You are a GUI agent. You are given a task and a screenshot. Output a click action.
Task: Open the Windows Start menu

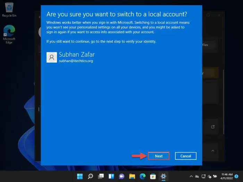80,176
